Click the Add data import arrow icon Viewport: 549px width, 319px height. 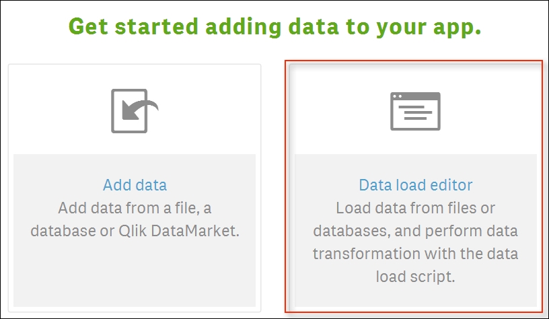(135, 111)
